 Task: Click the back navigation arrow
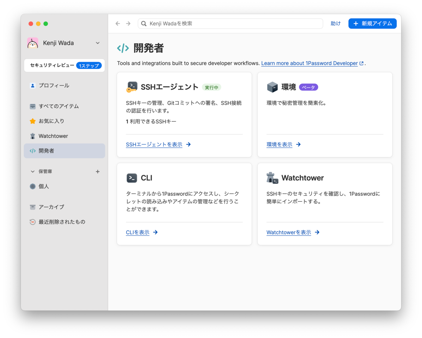point(118,24)
